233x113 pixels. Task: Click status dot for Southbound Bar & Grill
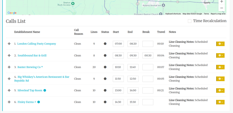(105, 55)
